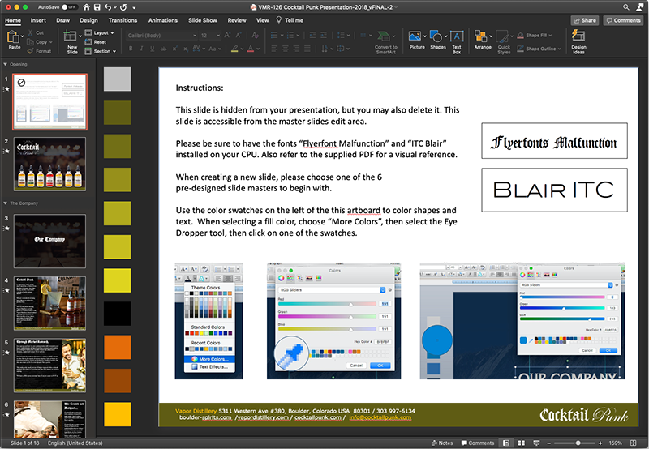Click the Arrange objects icon
The width and height of the screenshot is (649, 449).
[x=480, y=36]
